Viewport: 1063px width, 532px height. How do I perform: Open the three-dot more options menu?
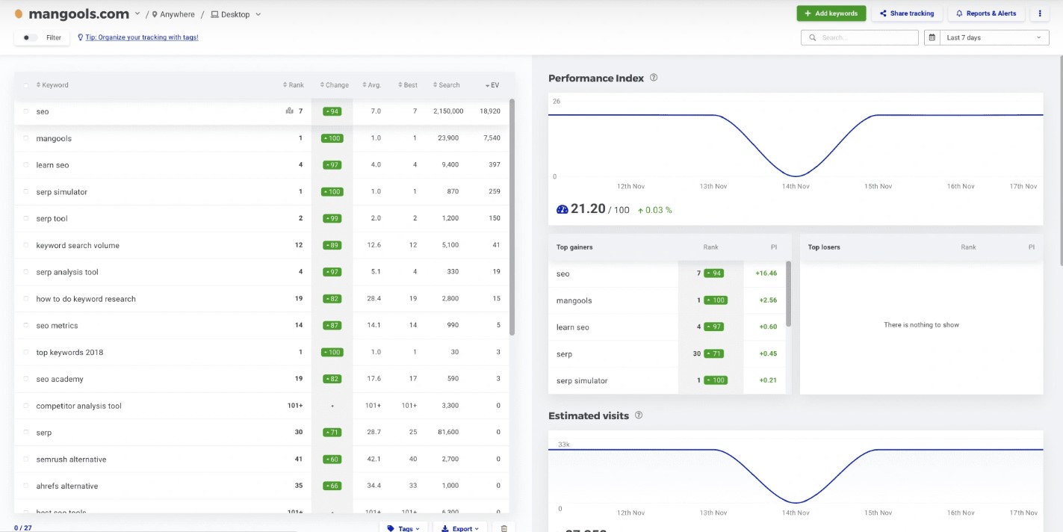(1040, 13)
